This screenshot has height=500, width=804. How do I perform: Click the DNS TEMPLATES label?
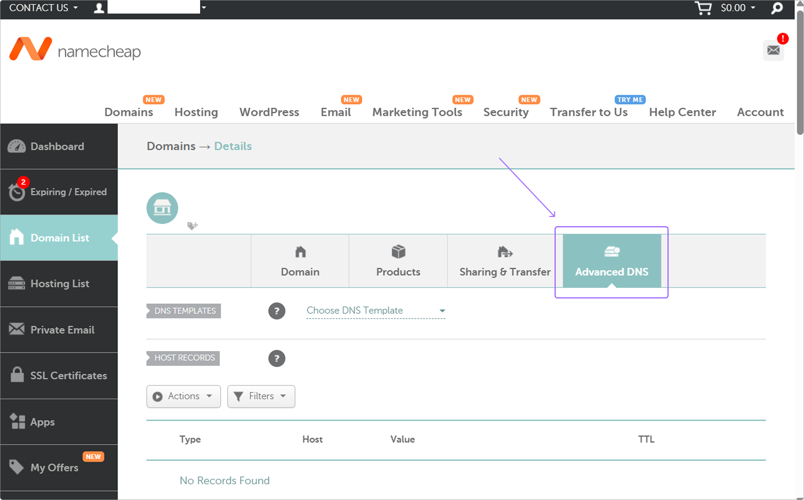(x=184, y=311)
